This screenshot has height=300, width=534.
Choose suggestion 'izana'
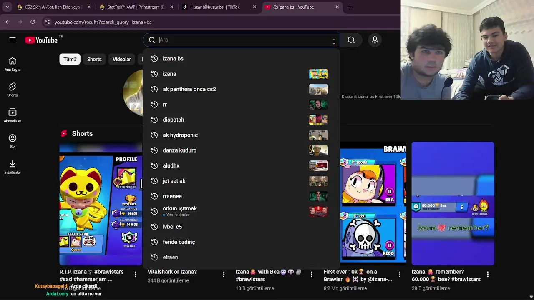coord(241,74)
